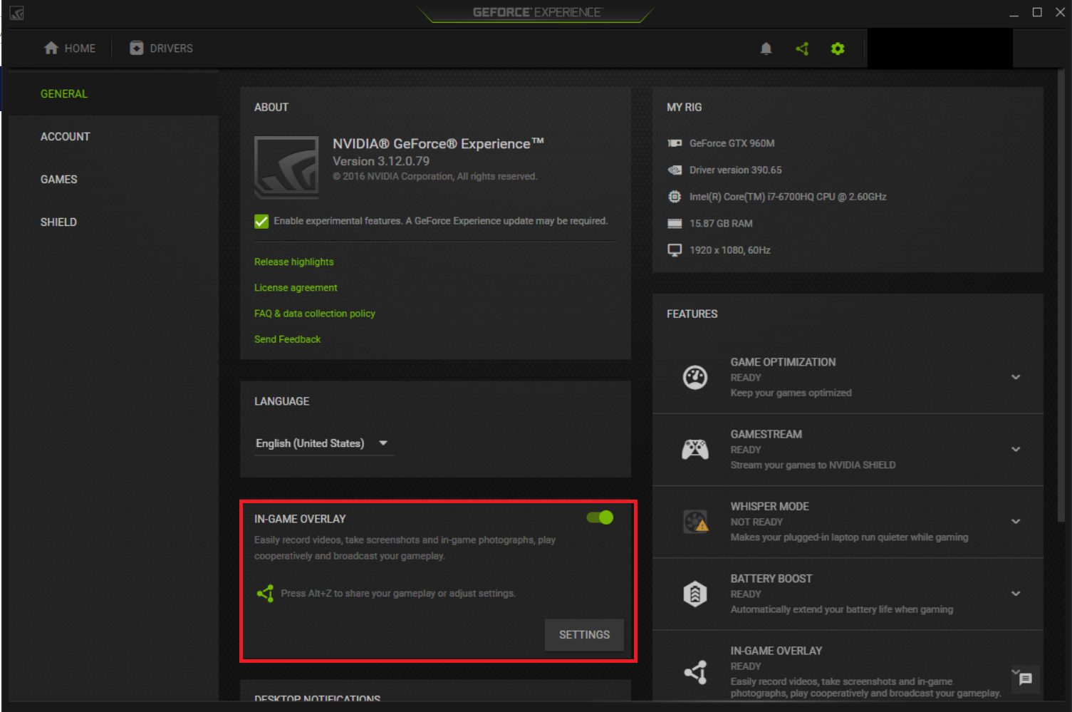Go to the HOME tab
1072x712 pixels.
[x=70, y=48]
